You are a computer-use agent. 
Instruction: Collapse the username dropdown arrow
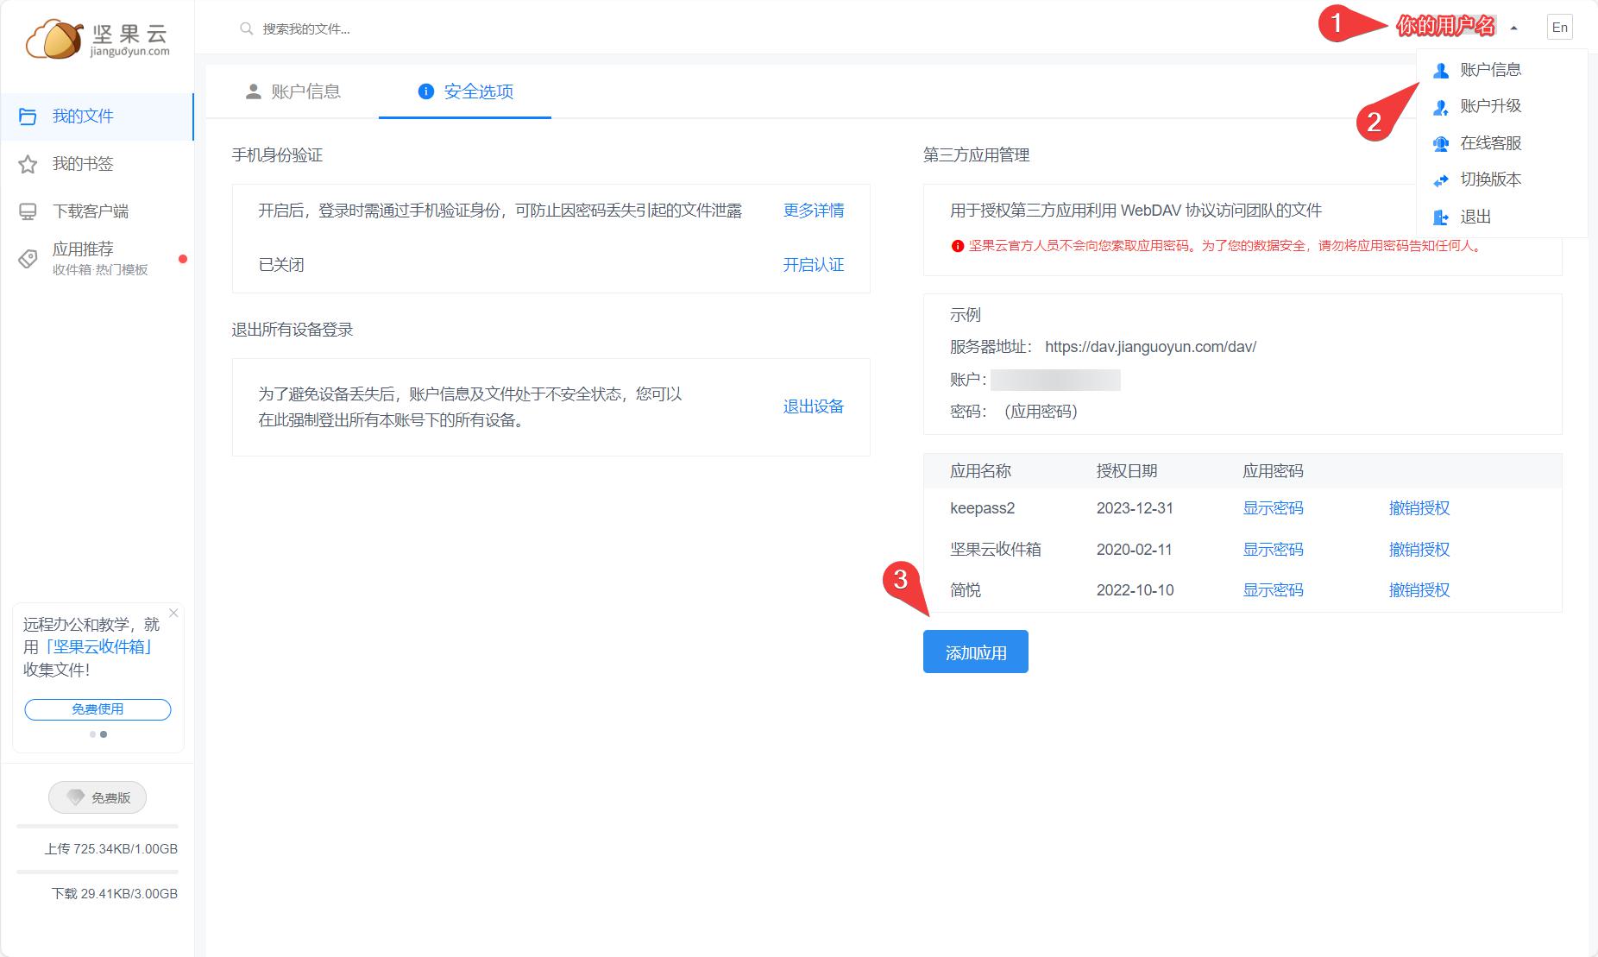[1514, 27]
